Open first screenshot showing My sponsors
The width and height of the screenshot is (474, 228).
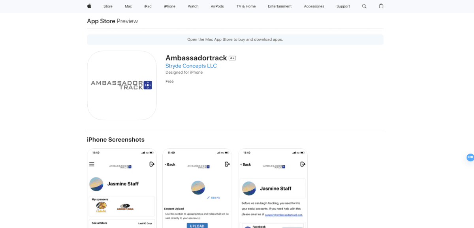(122, 189)
